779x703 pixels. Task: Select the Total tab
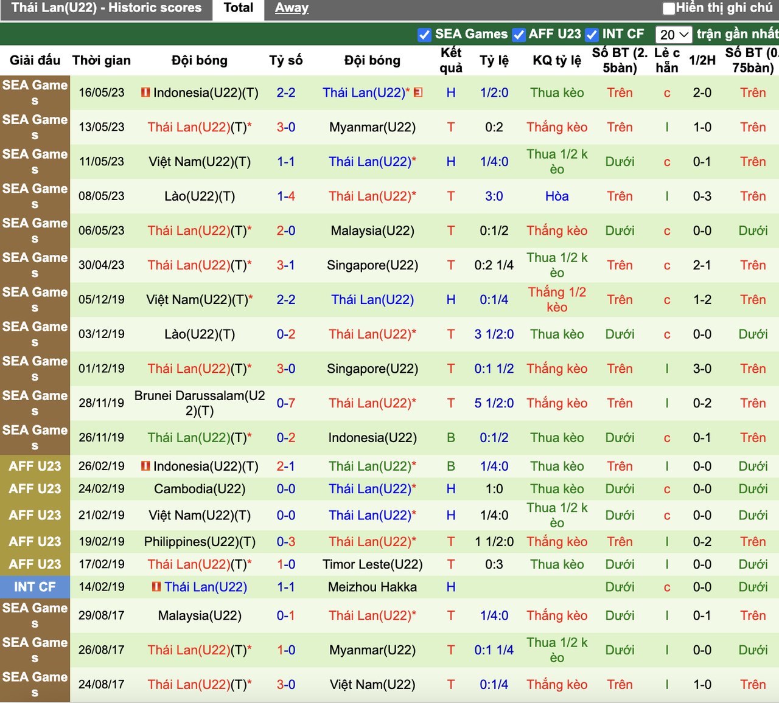[239, 9]
